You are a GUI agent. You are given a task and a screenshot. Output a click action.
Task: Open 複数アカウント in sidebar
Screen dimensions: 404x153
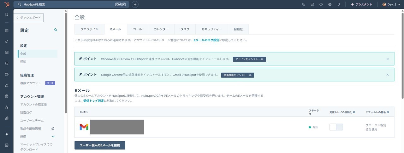[x=30, y=83]
